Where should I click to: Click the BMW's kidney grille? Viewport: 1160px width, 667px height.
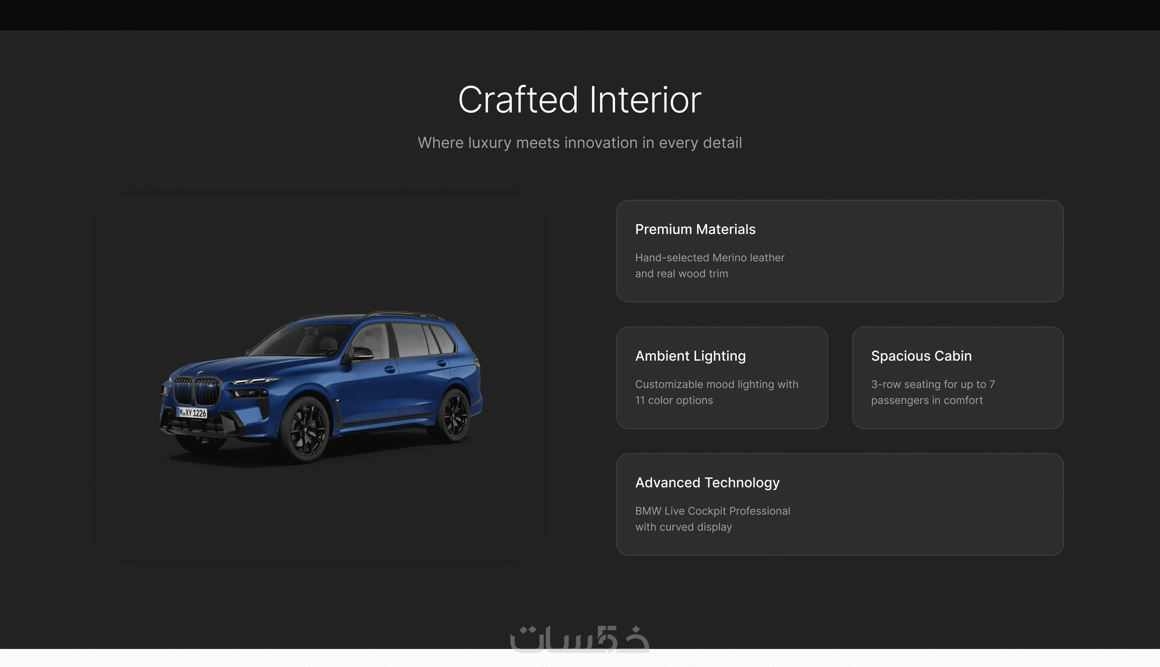click(197, 391)
